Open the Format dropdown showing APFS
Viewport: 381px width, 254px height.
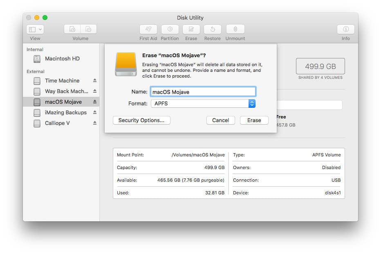click(203, 104)
